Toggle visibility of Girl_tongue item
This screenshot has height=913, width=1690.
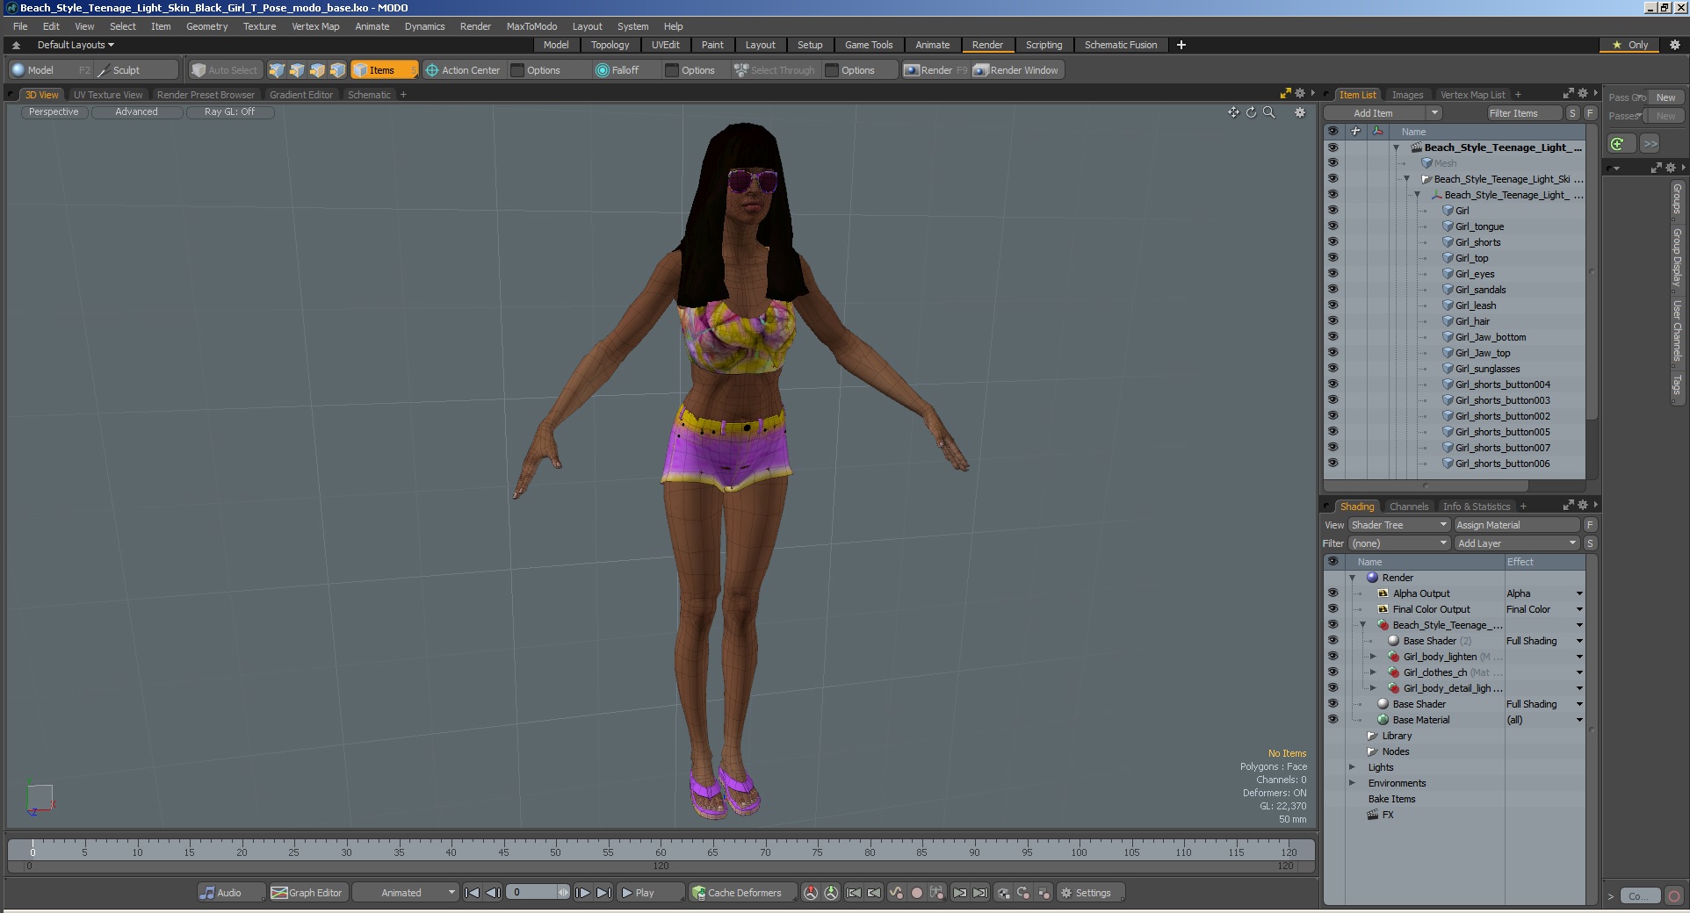(x=1332, y=226)
